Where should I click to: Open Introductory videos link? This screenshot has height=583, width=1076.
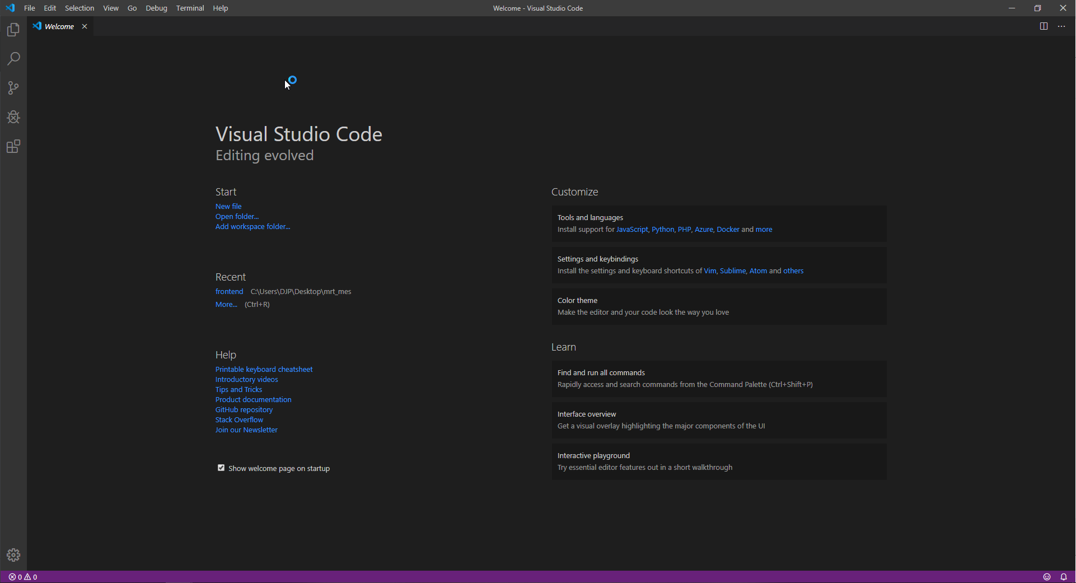(x=246, y=379)
